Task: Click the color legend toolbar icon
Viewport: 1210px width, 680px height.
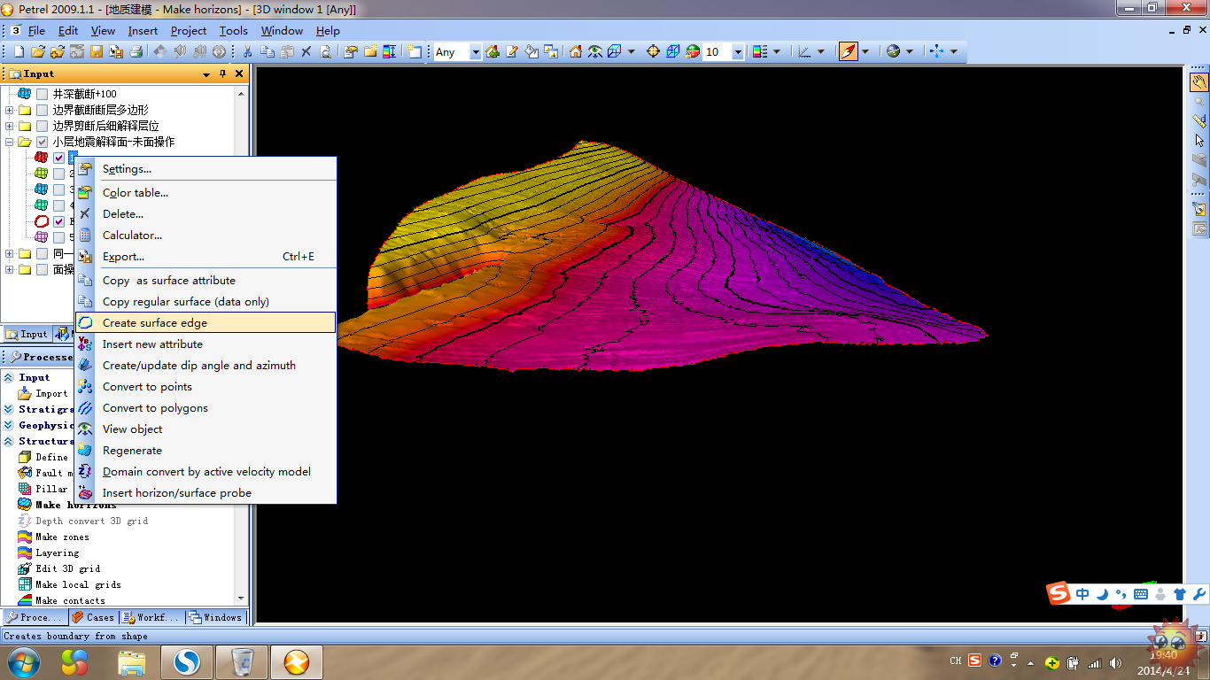Action: 759,52
